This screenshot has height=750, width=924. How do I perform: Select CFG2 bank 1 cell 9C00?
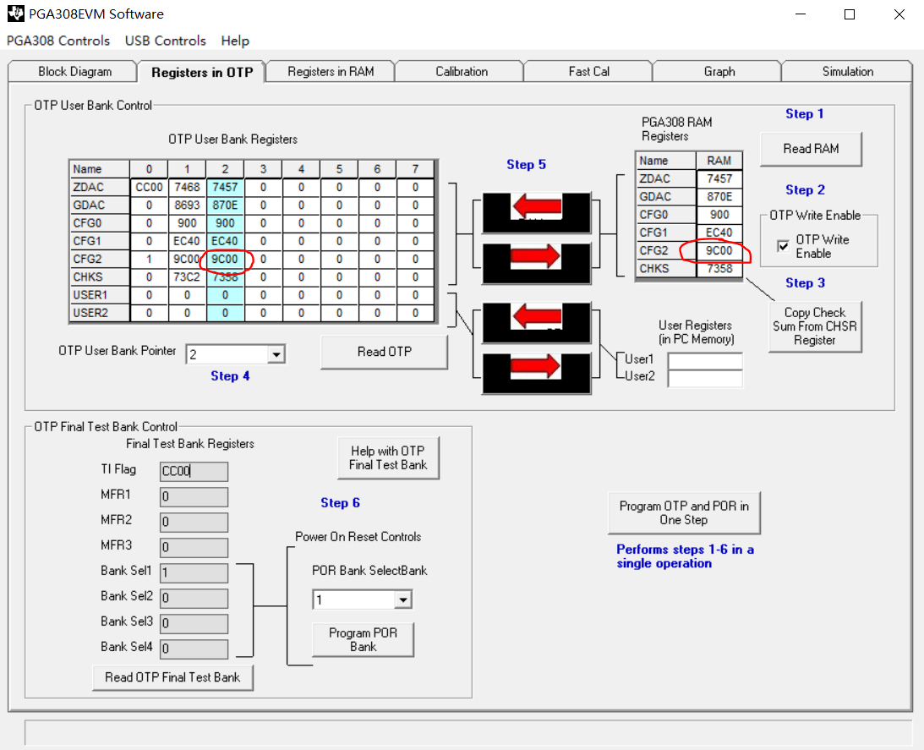coord(187,259)
